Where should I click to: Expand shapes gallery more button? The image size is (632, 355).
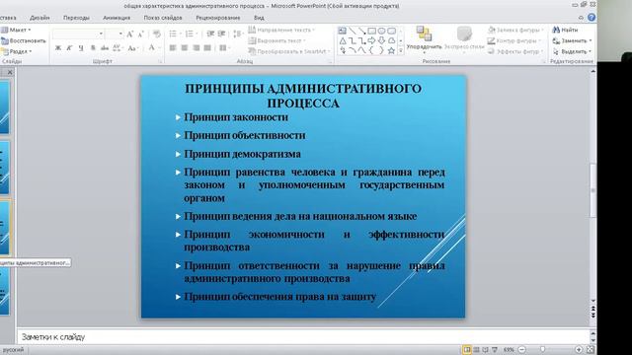pos(401,50)
